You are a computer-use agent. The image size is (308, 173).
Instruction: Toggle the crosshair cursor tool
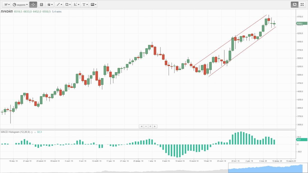pyautogui.click(x=33, y=4)
